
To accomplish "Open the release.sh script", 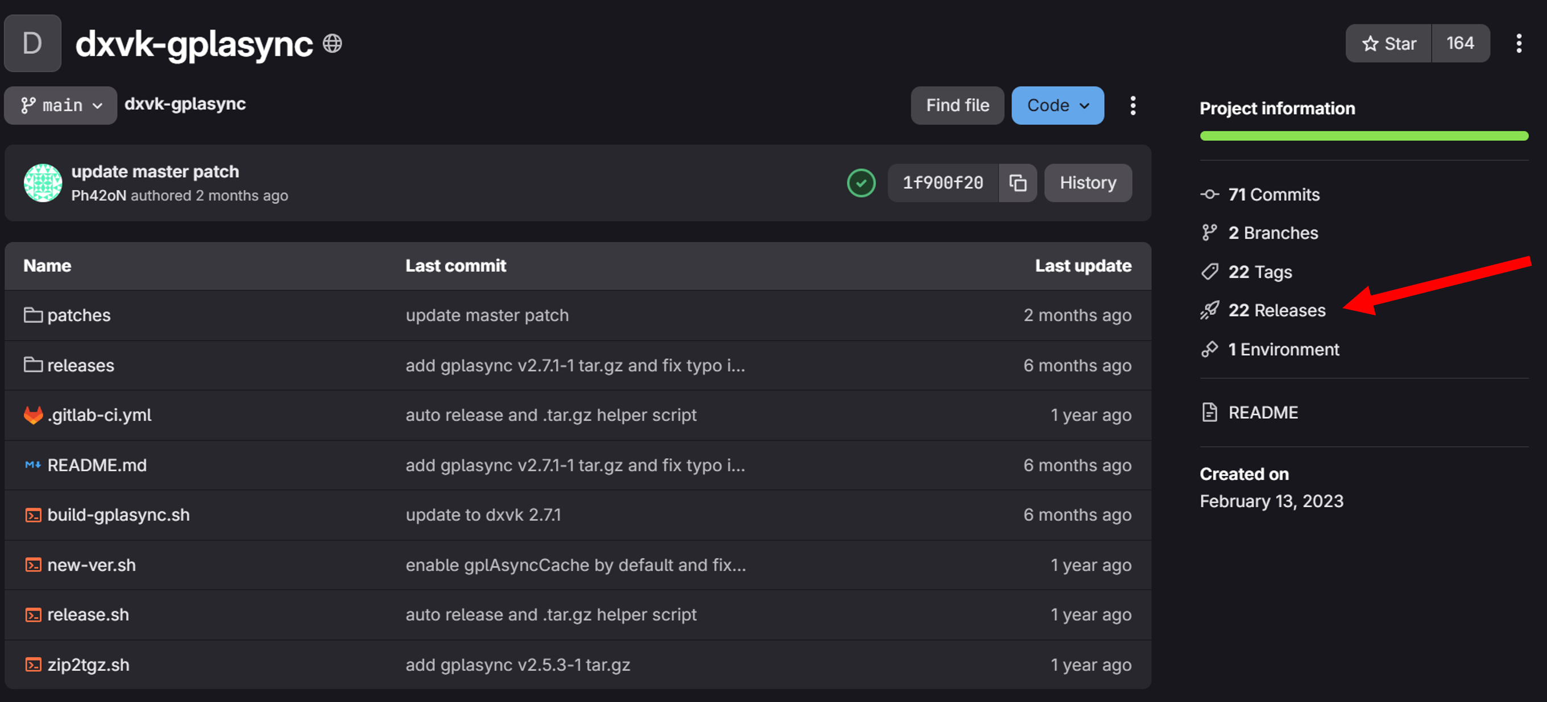I will click(88, 615).
